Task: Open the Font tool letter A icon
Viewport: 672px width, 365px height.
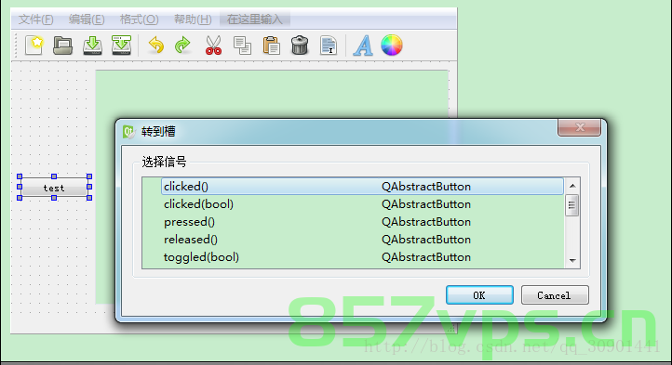Action: click(x=363, y=46)
